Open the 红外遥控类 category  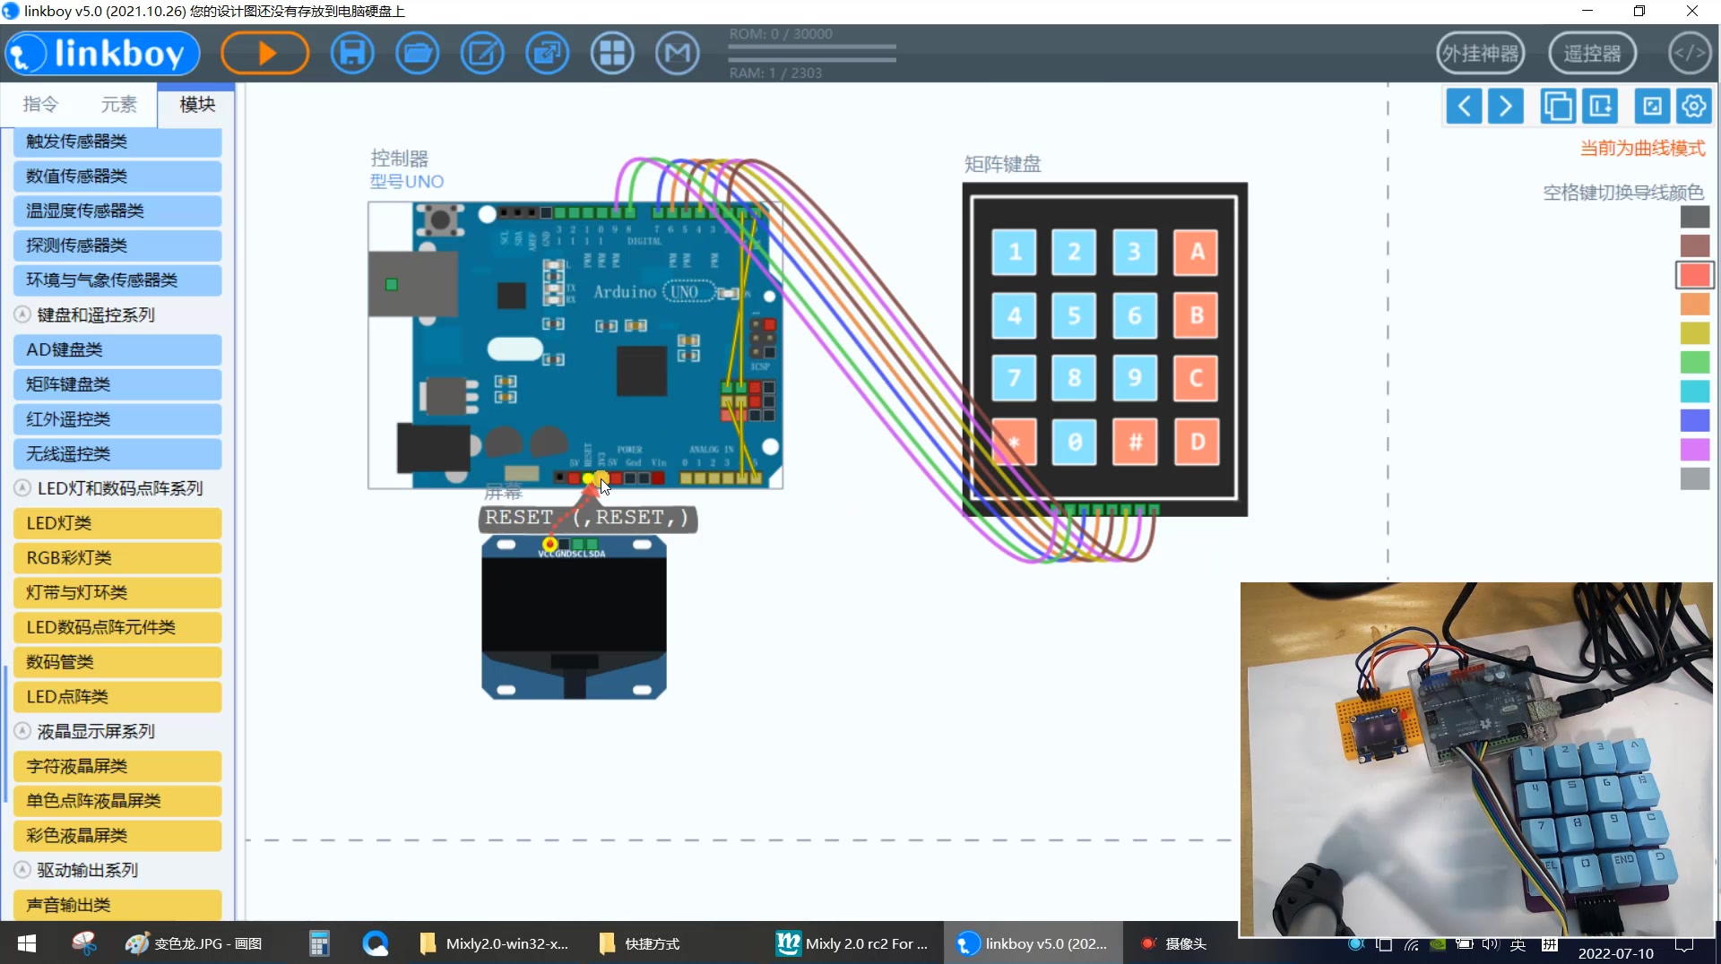coord(117,419)
